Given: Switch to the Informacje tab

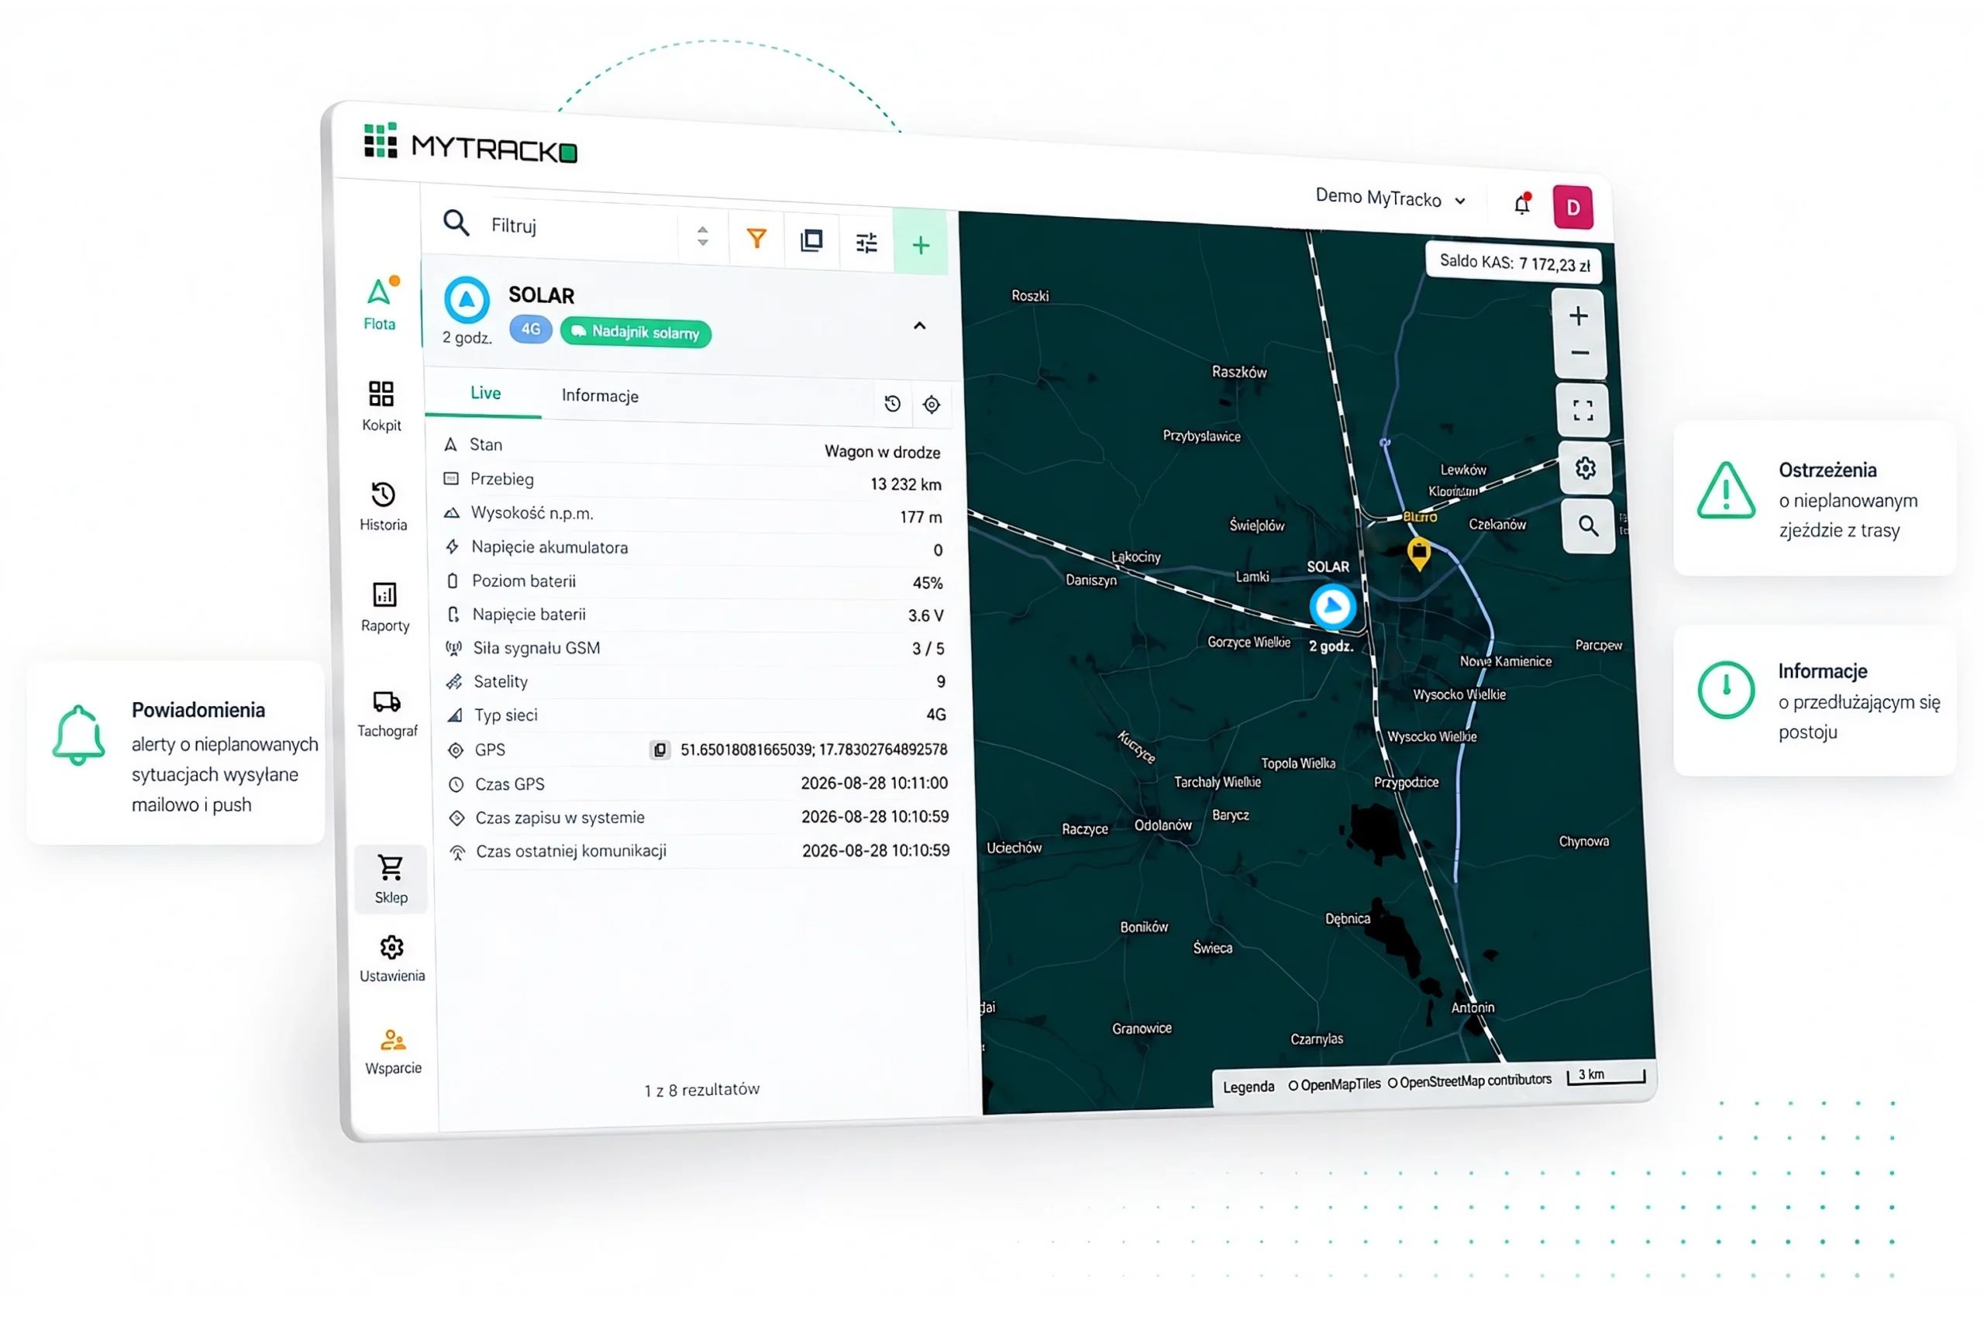Looking at the screenshot, I should point(600,396).
